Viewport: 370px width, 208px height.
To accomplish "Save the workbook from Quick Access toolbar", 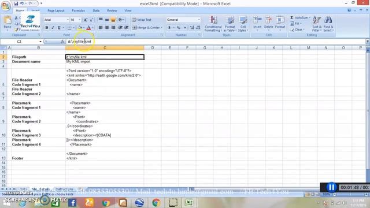I will coord(16,3).
